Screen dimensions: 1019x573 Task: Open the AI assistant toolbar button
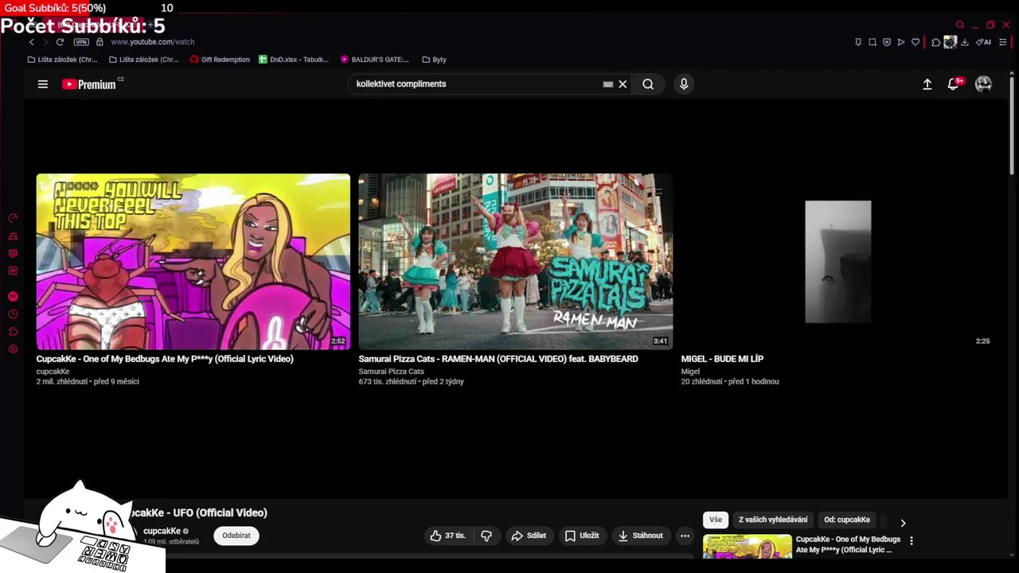(x=984, y=42)
